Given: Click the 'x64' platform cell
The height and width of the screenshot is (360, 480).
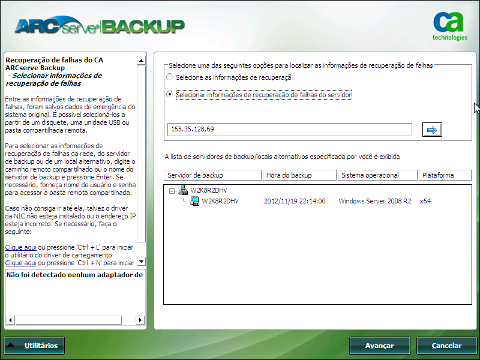Looking at the screenshot, I should tap(425, 201).
